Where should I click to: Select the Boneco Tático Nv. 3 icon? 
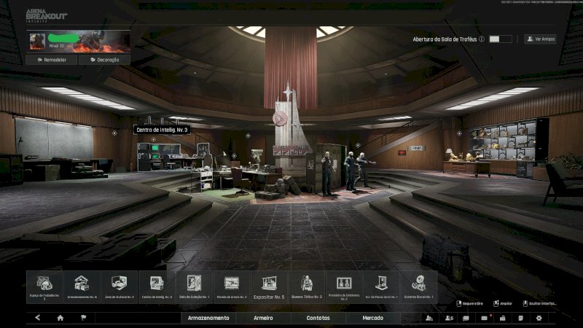306,287
